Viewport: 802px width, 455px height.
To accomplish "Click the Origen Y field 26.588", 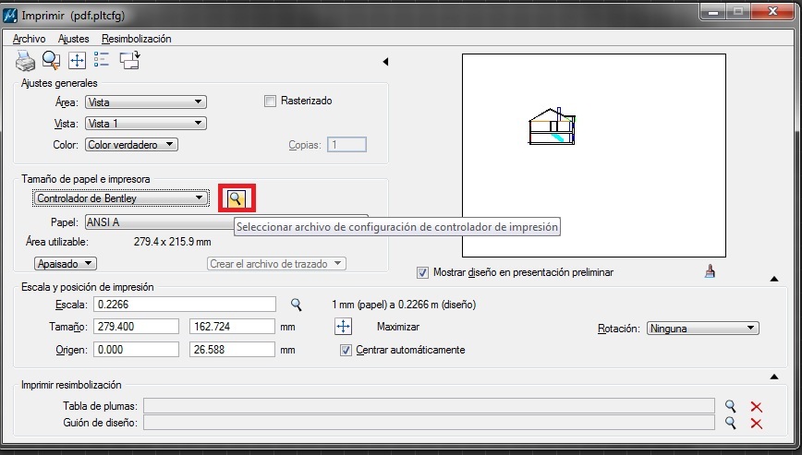I will tap(232, 350).
